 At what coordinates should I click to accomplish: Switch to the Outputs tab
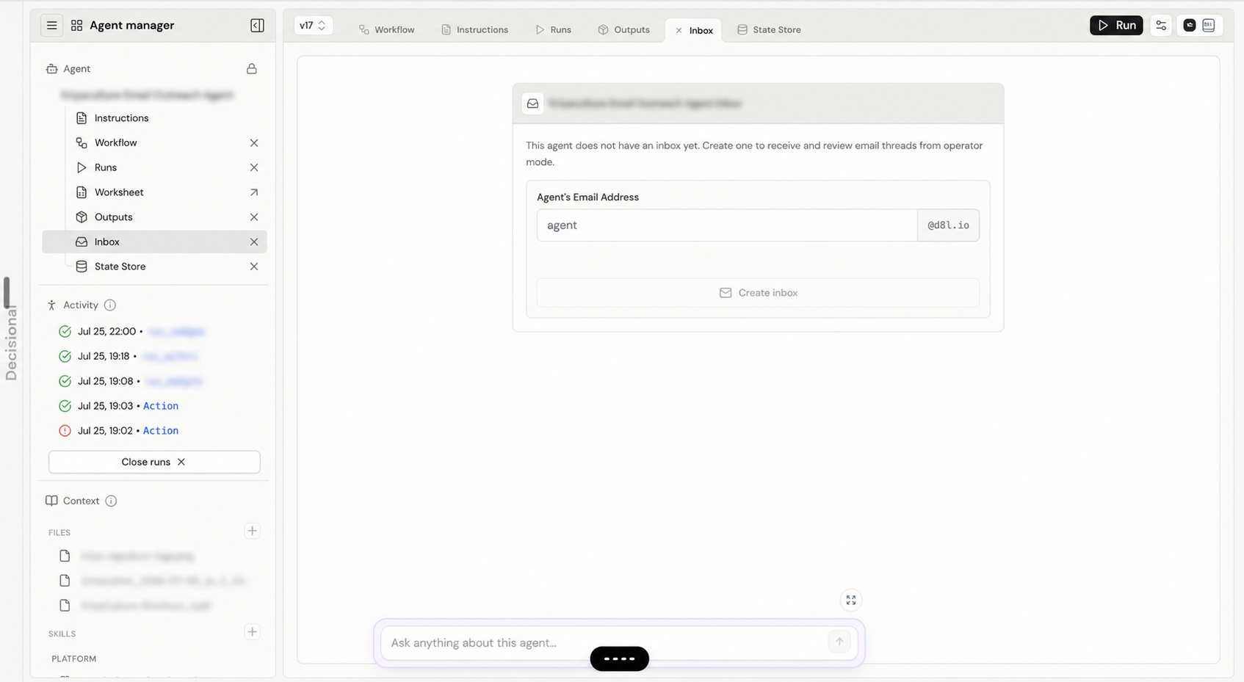point(623,29)
